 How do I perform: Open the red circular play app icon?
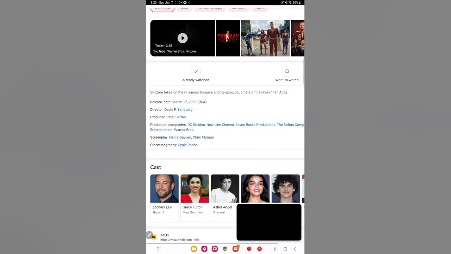click(260, 249)
